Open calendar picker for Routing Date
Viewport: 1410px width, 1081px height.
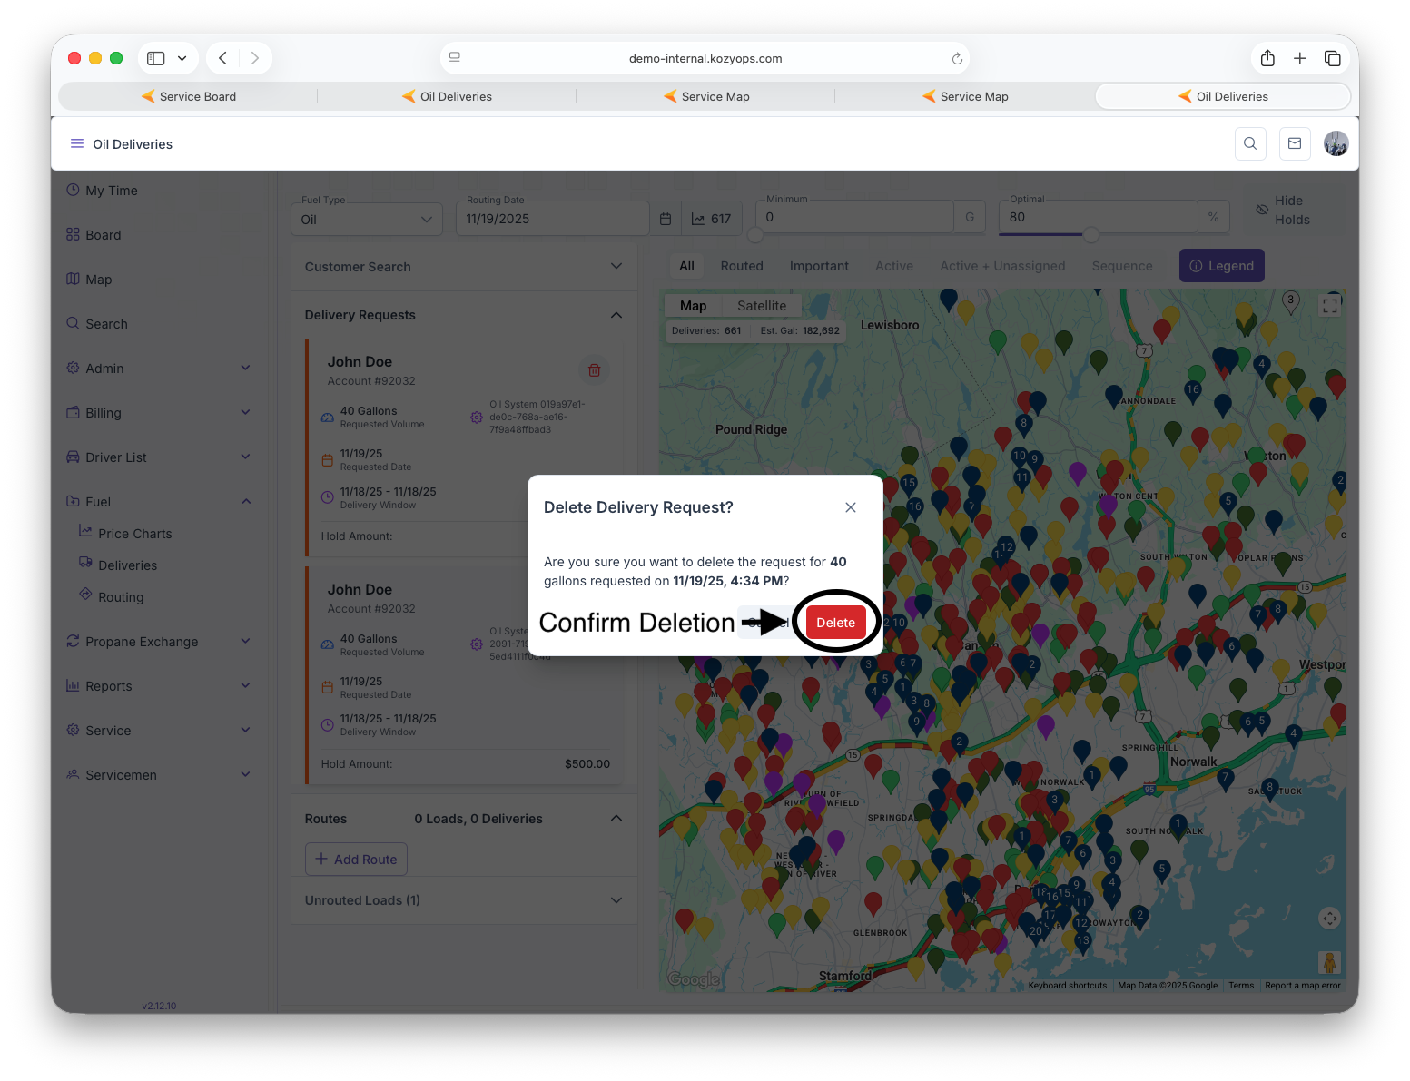[x=666, y=219]
